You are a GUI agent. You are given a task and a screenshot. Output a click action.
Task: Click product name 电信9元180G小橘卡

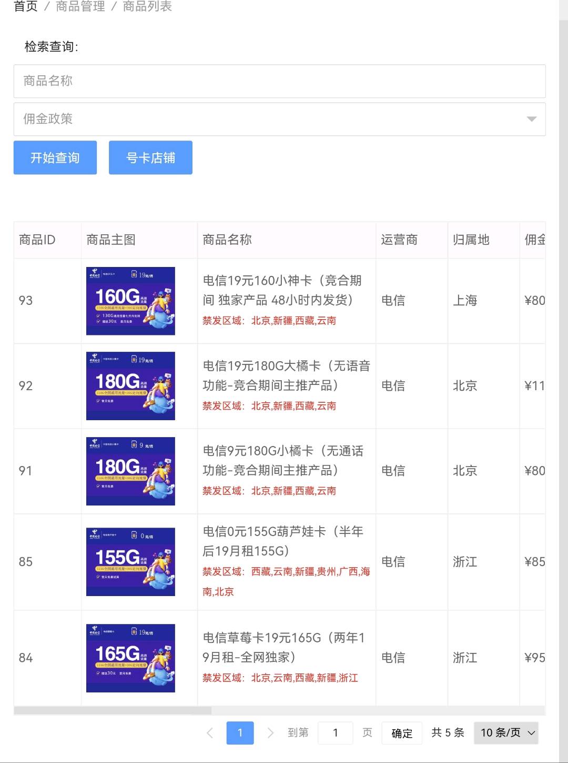point(283,461)
